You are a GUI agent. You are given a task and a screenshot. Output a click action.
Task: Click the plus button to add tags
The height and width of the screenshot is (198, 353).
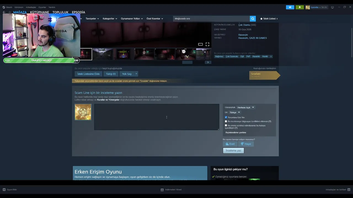pos(271,56)
